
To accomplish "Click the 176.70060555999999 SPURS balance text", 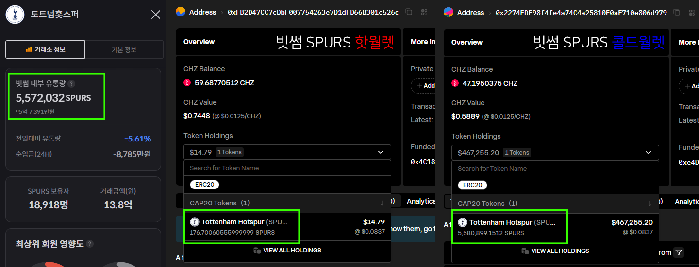I will tap(233, 232).
